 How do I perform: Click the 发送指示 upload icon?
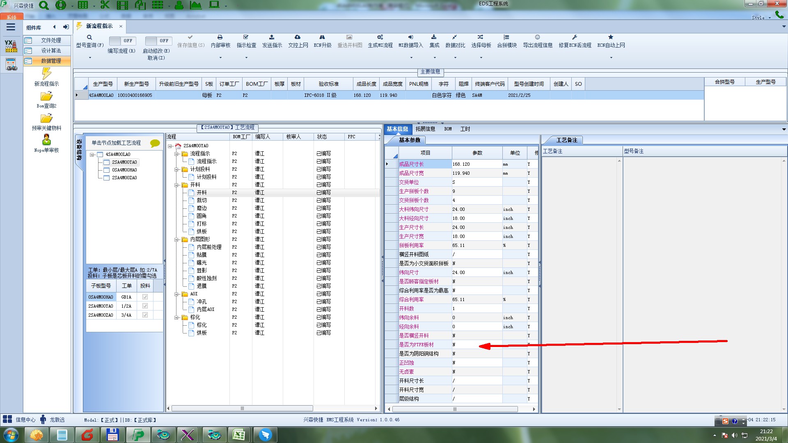pyautogui.click(x=272, y=37)
